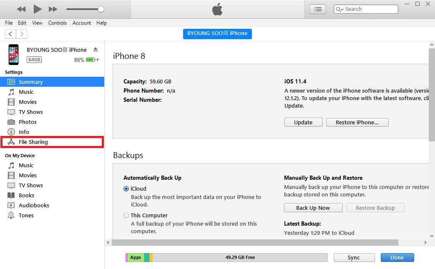Go forward with the right arrow button
This screenshot has width=435, height=269.
21,34
